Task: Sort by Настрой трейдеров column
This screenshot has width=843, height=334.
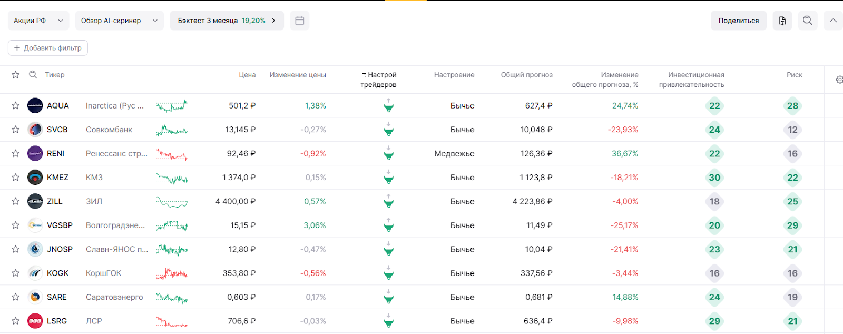Action: click(379, 80)
